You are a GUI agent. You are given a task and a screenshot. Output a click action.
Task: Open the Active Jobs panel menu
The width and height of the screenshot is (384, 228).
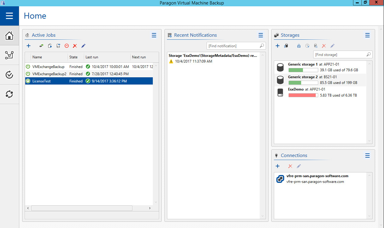point(154,35)
